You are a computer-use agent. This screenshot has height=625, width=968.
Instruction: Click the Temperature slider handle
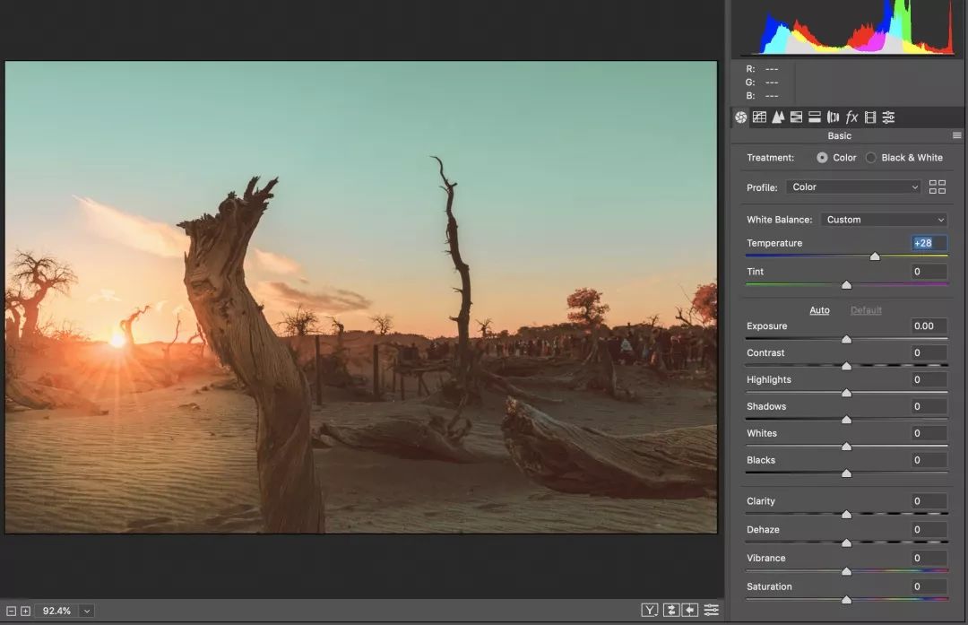(875, 256)
